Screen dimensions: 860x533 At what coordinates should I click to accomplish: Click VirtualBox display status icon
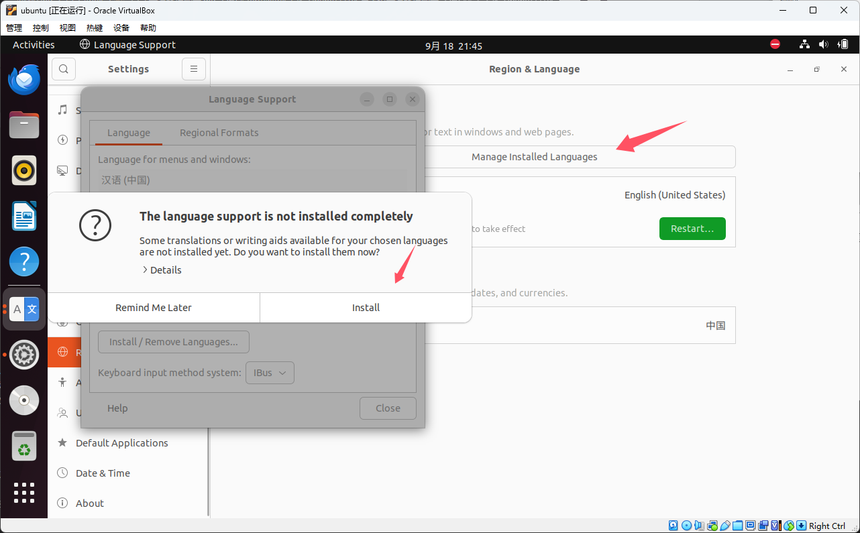(750, 526)
